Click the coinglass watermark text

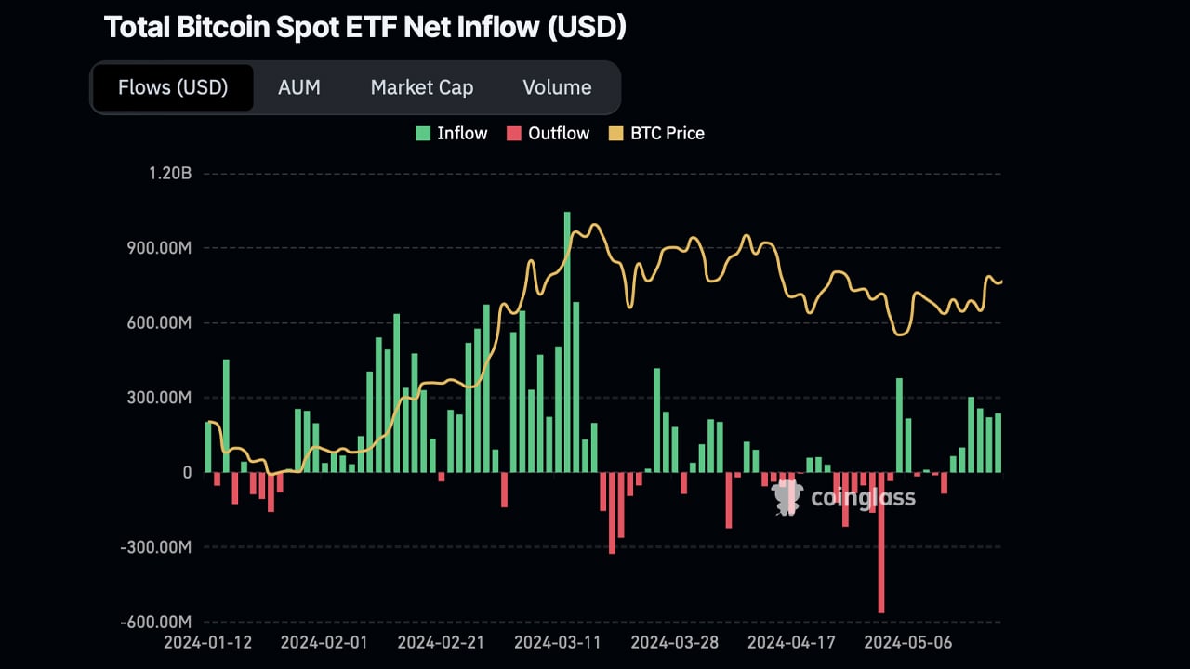click(863, 498)
